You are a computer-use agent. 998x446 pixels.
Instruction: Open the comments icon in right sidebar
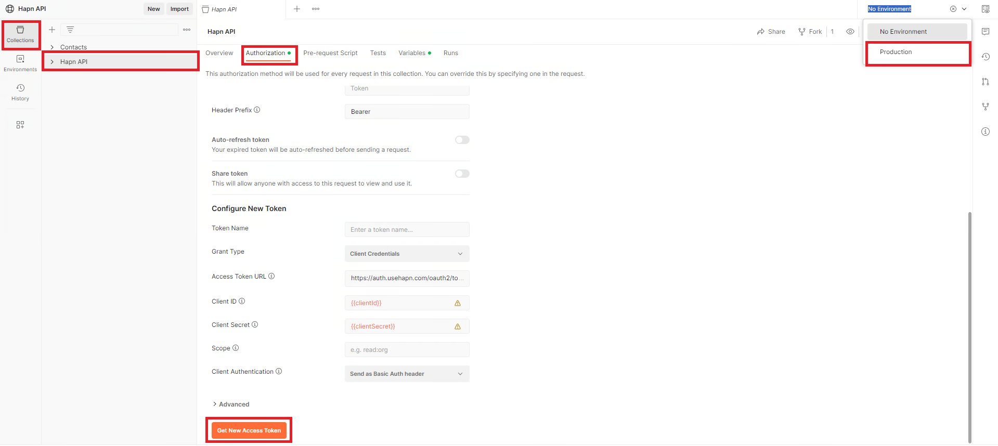tap(986, 32)
